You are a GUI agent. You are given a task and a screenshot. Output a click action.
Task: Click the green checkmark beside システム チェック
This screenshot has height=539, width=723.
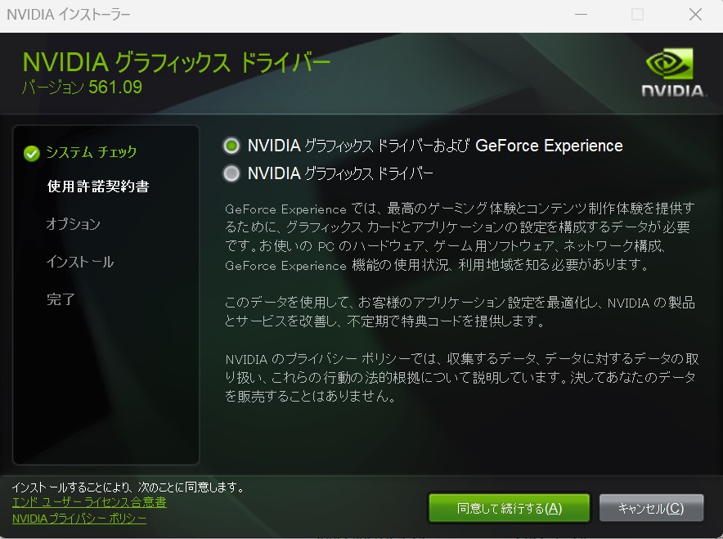(32, 153)
